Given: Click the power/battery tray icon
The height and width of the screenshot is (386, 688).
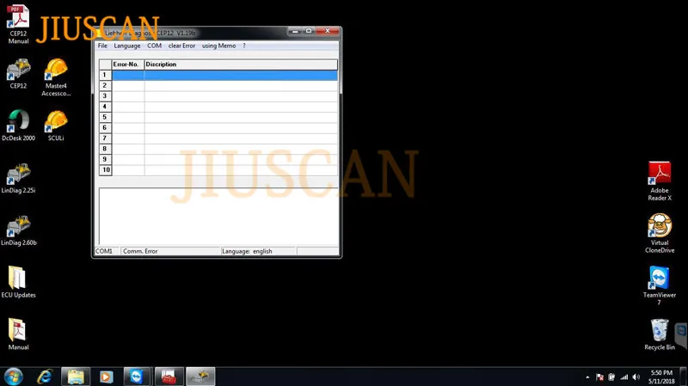Looking at the screenshot, I should coord(611,377).
